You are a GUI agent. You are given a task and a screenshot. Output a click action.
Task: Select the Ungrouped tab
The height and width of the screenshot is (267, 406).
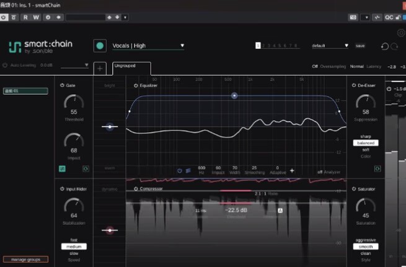coord(132,68)
